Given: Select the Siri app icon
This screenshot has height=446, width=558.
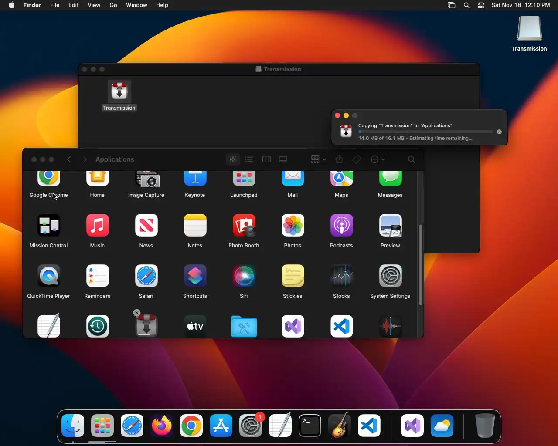Looking at the screenshot, I should point(244,276).
